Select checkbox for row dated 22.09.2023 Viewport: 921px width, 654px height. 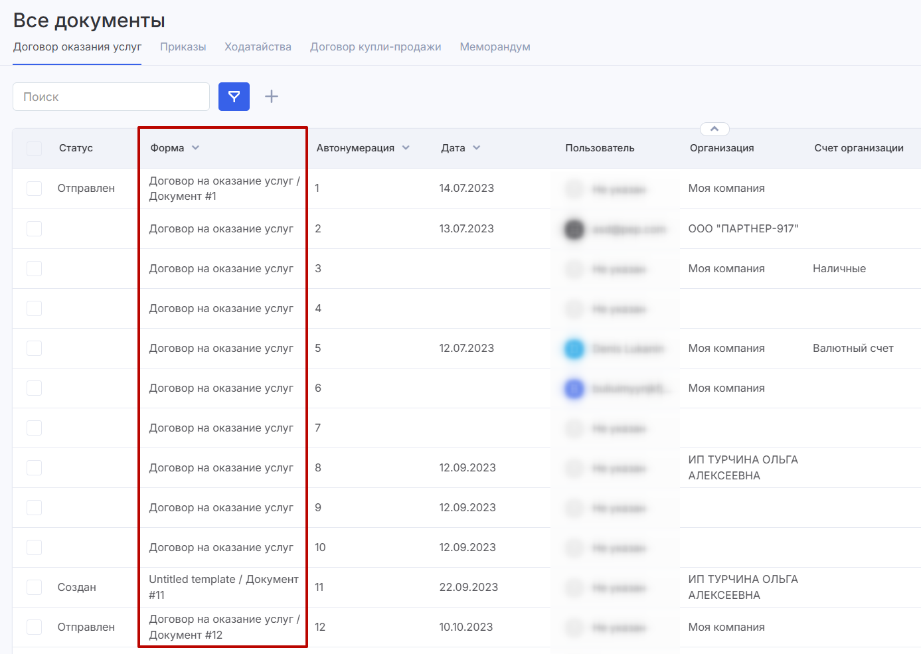click(x=35, y=588)
